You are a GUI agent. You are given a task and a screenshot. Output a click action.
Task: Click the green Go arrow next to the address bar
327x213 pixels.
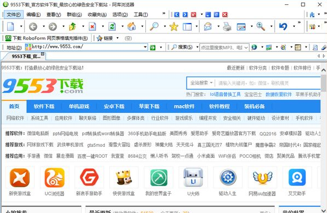point(153,48)
